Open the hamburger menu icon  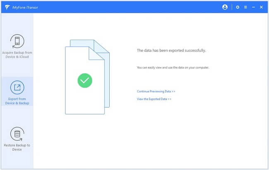[x=245, y=7]
